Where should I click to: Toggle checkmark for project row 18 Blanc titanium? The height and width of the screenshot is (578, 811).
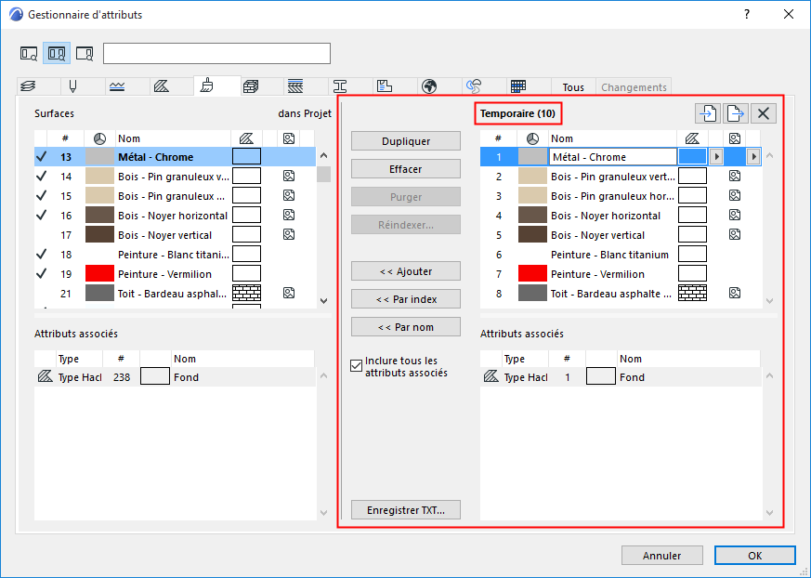click(41, 254)
